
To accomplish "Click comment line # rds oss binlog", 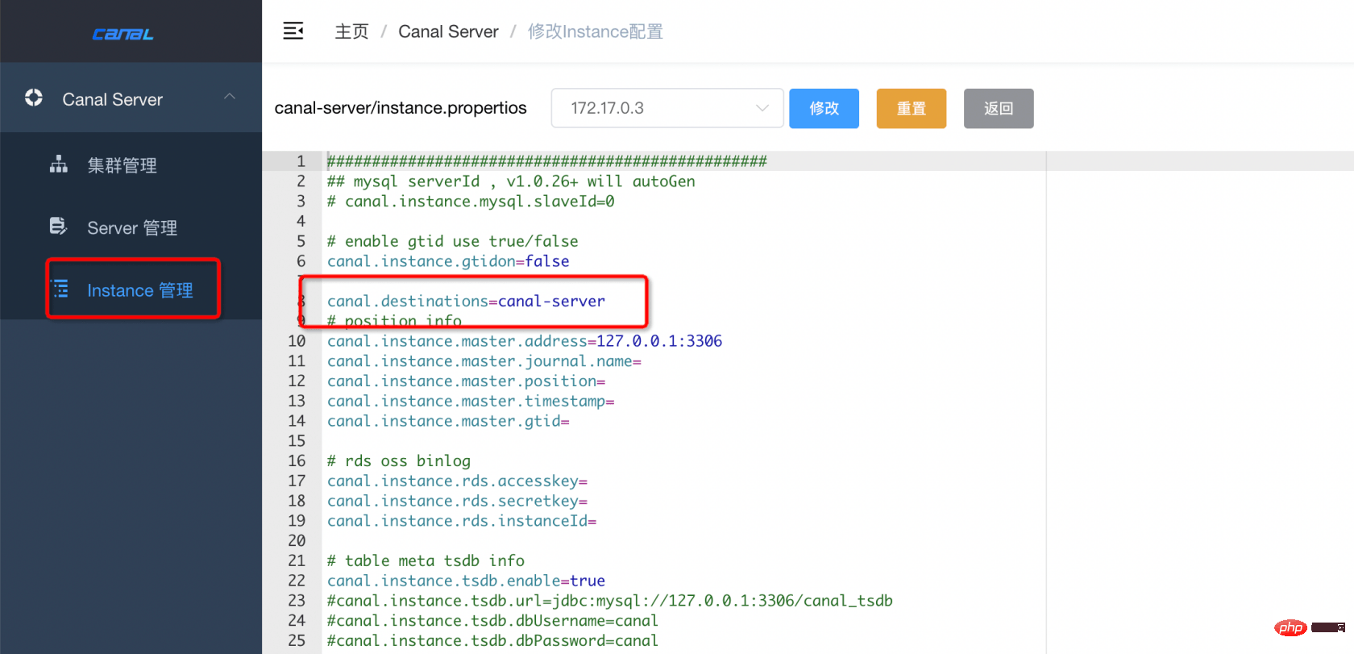I will [399, 460].
